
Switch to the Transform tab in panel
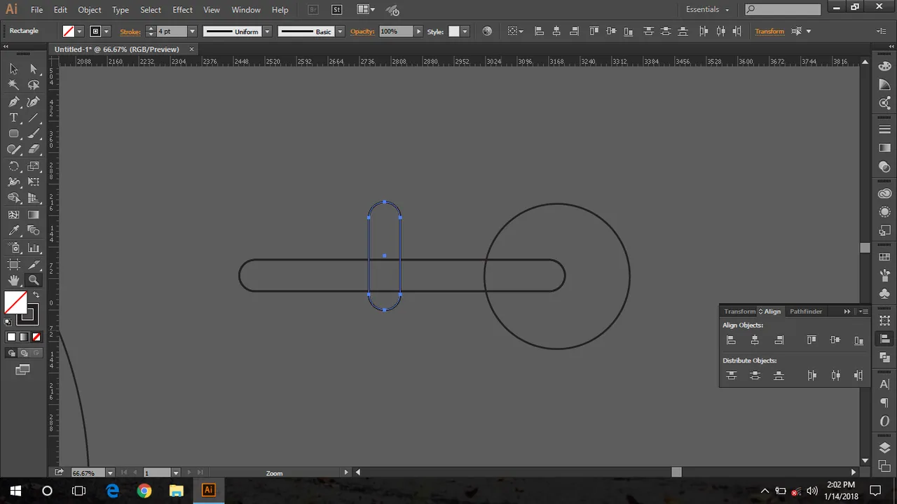pos(740,311)
